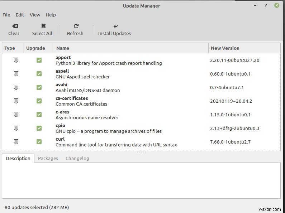Click version 20210119~20.04.2
285x213 pixels.
pos(231,101)
